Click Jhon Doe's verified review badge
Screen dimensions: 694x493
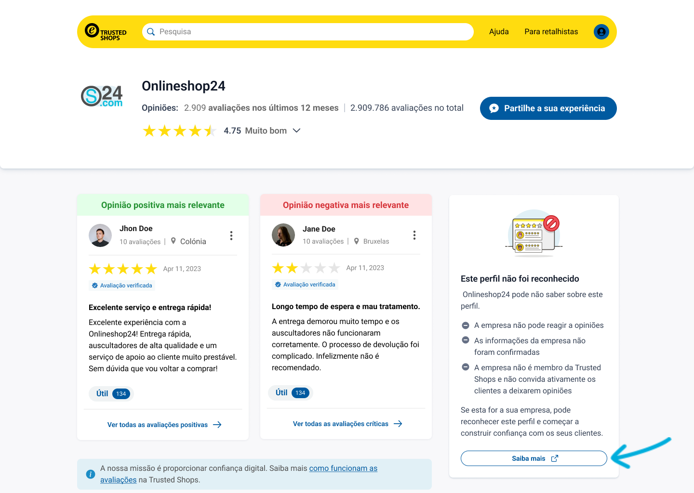(x=122, y=285)
